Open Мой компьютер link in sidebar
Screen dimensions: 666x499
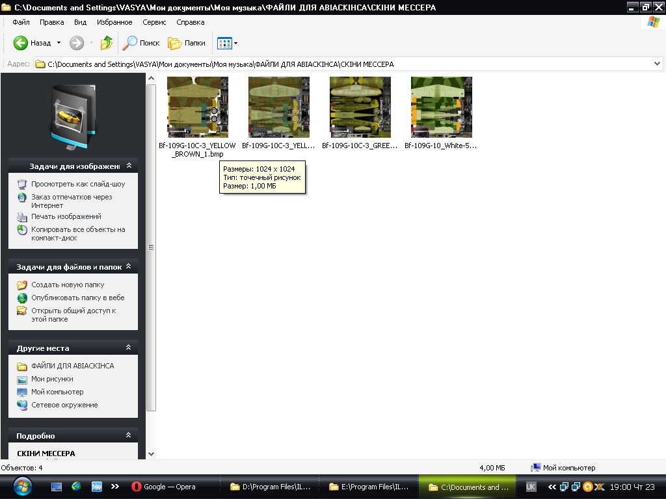(x=57, y=392)
